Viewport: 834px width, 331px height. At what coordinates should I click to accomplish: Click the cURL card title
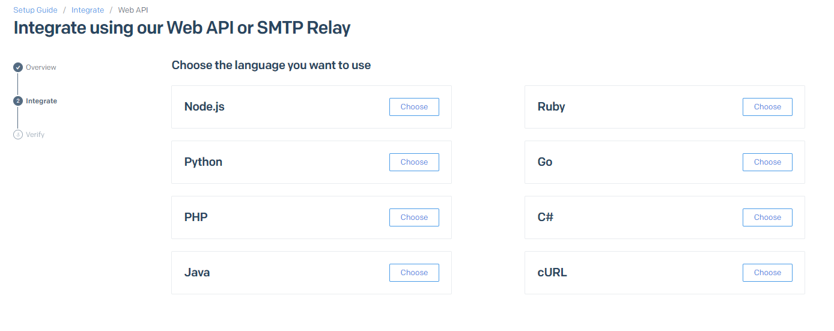[x=552, y=273]
